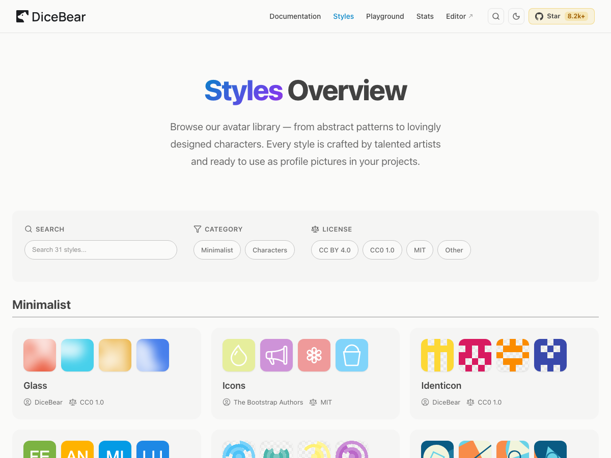Click the golden Glass avatar thumbnail

115,355
